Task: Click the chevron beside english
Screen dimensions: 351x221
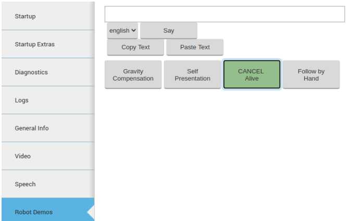Action: pos(134,30)
